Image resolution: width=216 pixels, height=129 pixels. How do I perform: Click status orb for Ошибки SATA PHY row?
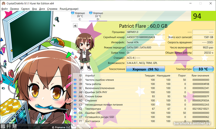tap(75, 92)
